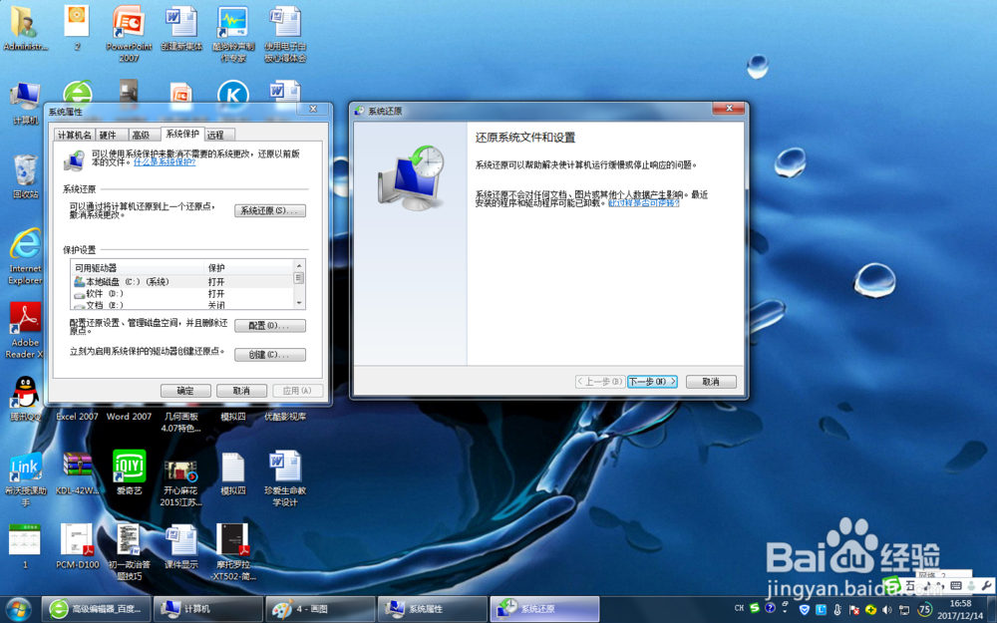Launch Internet Explorer from the desktop
Image resolution: width=997 pixels, height=623 pixels.
coord(26,255)
